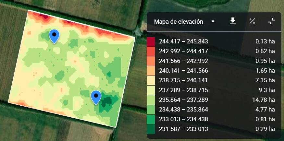Select the 235.864 – 237.289 range label

click(183, 100)
